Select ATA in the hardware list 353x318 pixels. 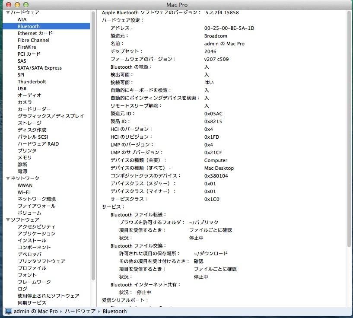[22, 19]
